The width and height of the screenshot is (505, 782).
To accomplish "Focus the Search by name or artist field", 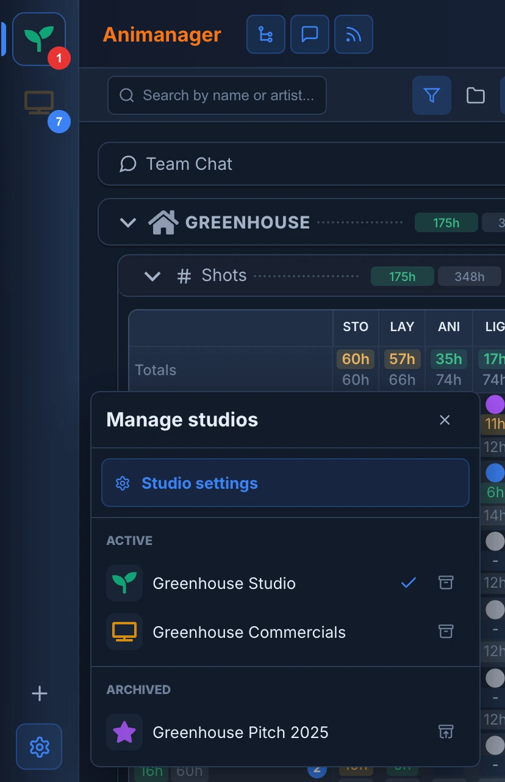I will pos(217,95).
